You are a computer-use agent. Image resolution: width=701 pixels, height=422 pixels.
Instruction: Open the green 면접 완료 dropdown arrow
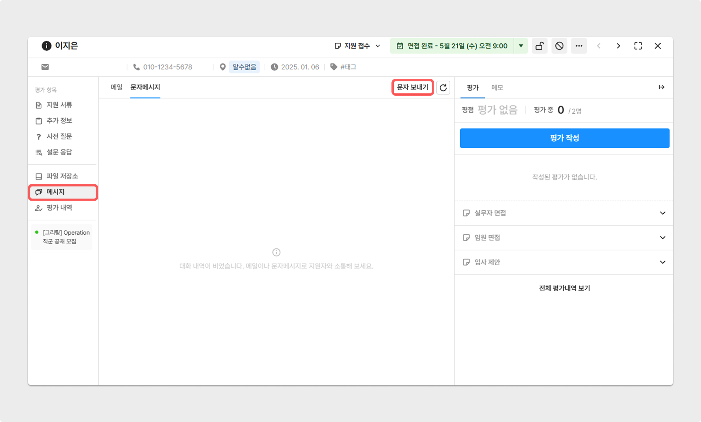(521, 46)
